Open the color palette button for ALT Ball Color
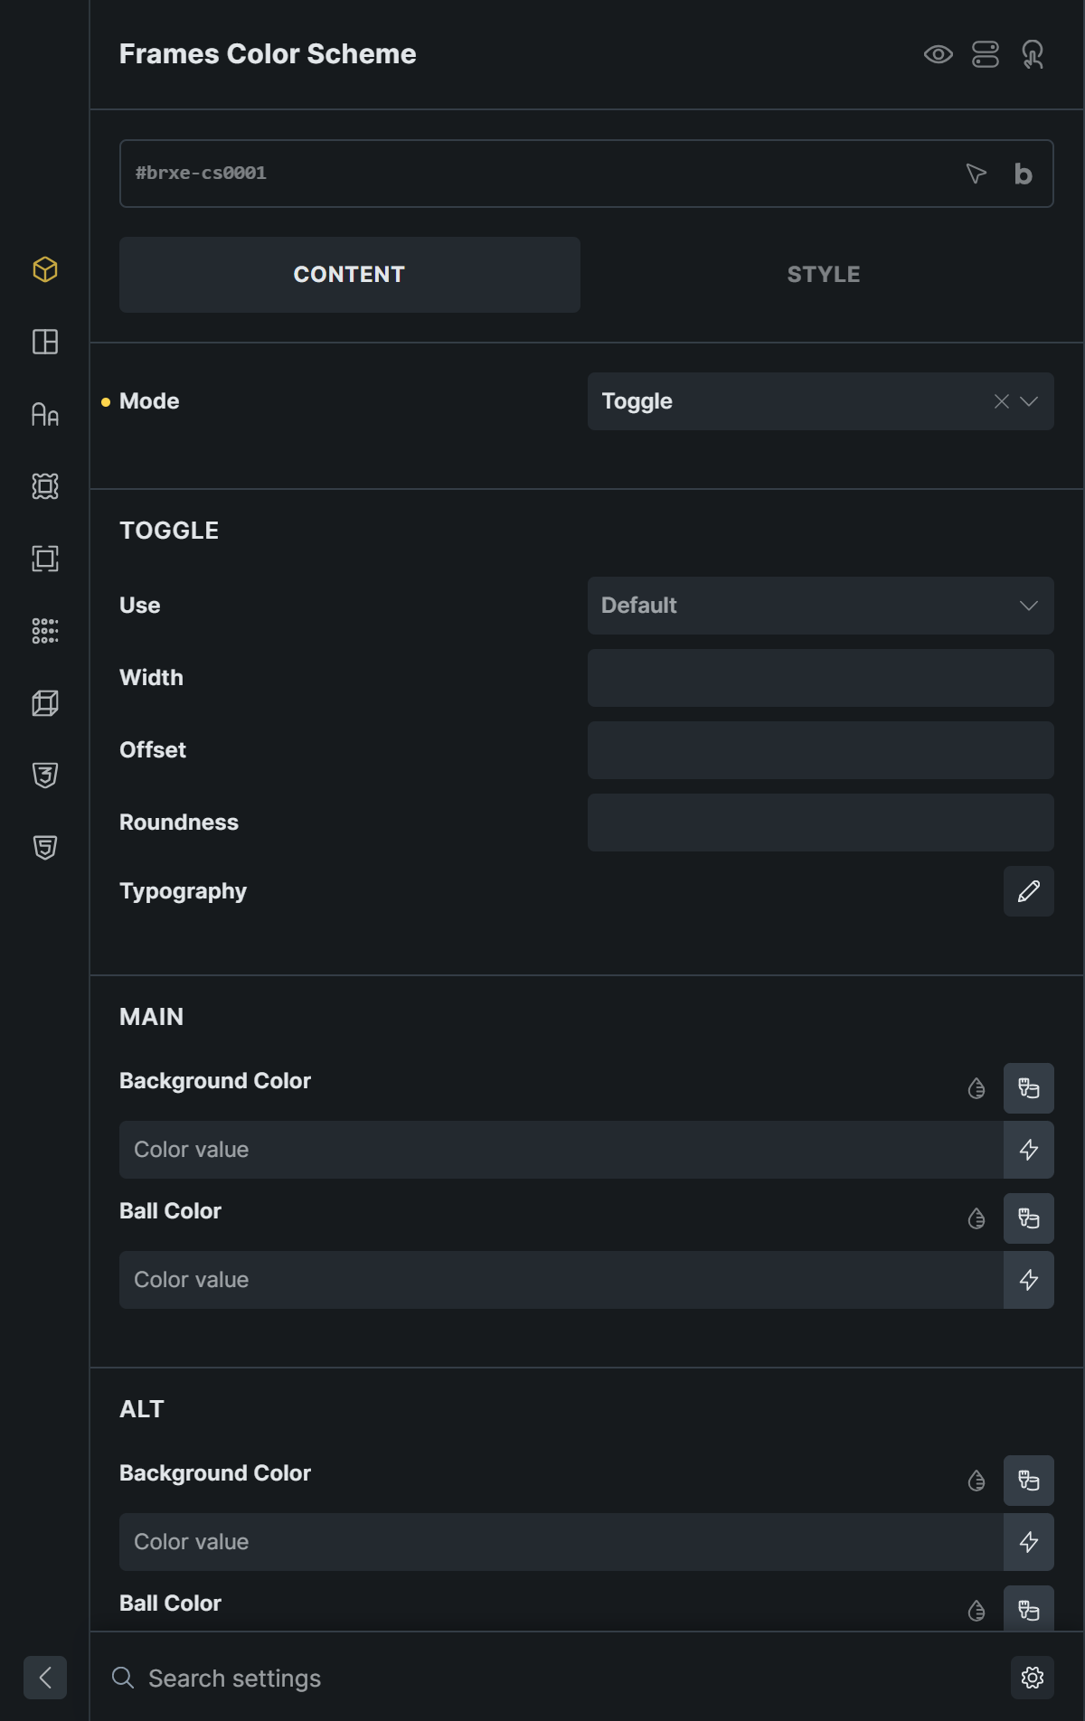The width and height of the screenshot is (1085, 1721). pos(1029,1609)
